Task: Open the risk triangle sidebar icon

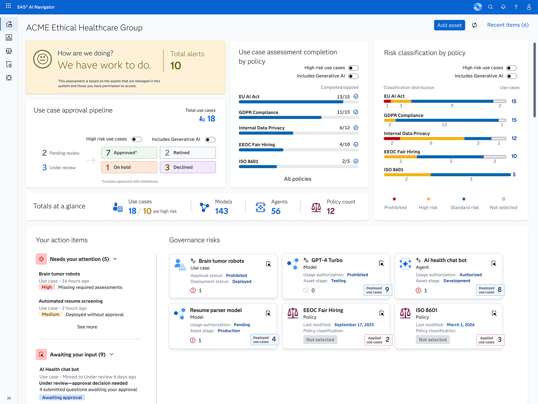Action: tap(9, 38)
